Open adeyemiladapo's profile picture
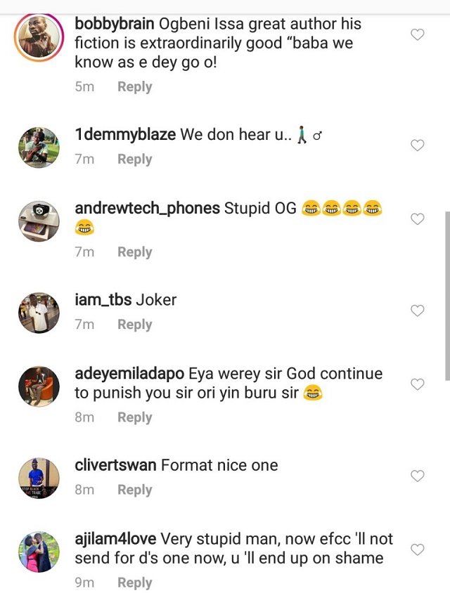The height and width of the screenshot is (593, 450). tap(39, 386)
